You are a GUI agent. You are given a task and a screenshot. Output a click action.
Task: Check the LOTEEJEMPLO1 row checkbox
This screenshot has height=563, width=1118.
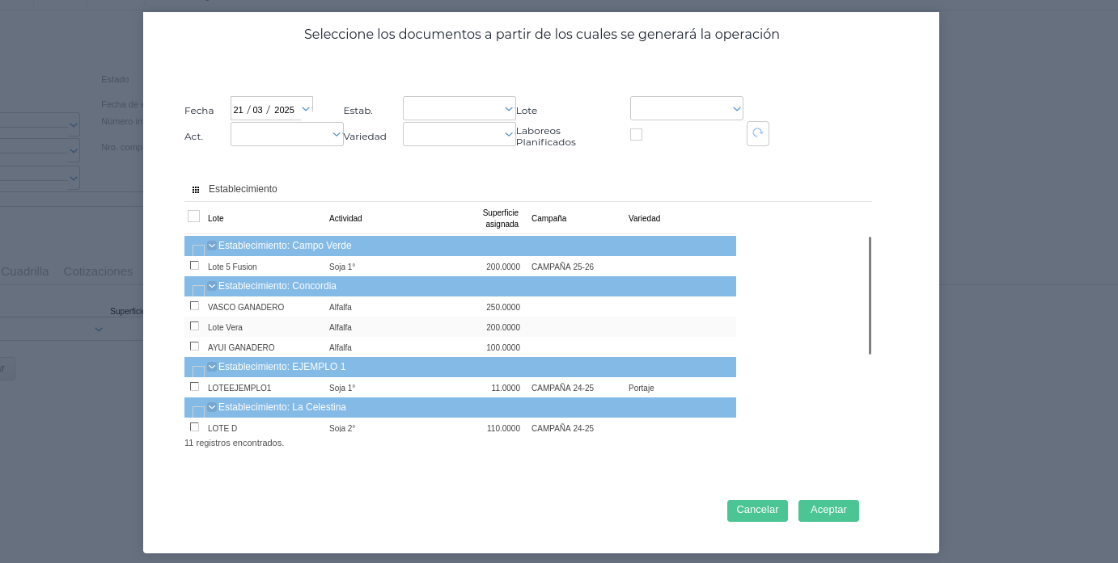click(194, 387)
